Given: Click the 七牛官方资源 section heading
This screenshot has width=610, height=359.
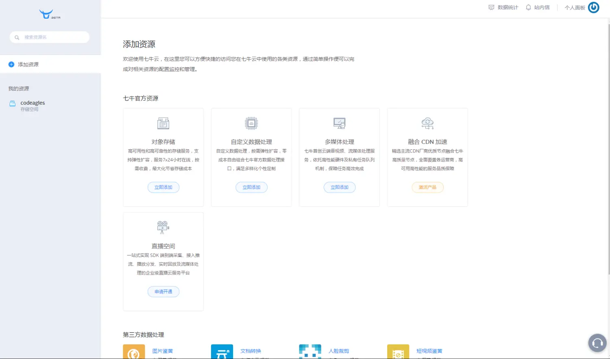Looking at the screenshot, I should [141, 98].
